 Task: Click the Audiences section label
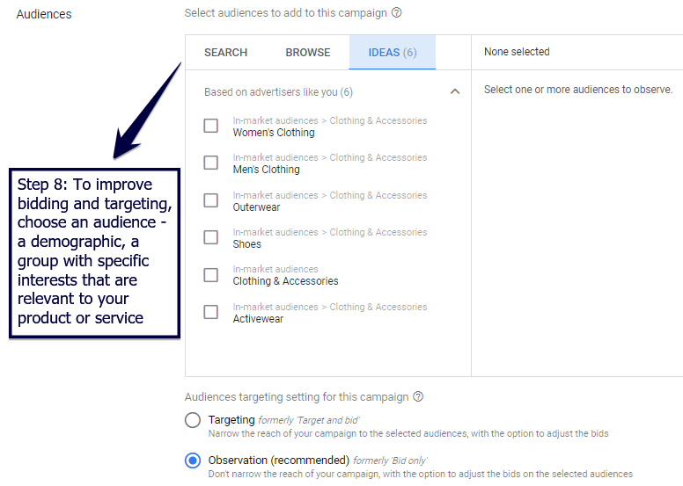point(44,14)
